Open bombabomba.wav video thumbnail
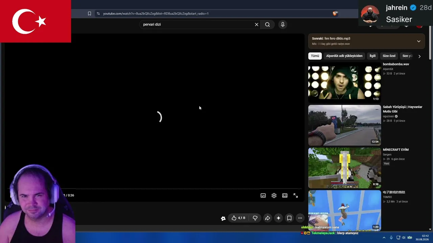The height and width of the screenshot is (243, 433). [x=344, y=82]
